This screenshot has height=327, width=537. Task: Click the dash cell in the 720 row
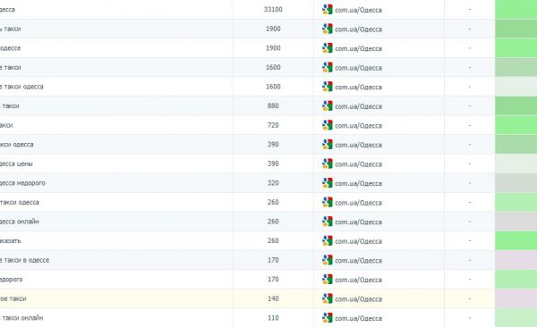coord(470,125)
